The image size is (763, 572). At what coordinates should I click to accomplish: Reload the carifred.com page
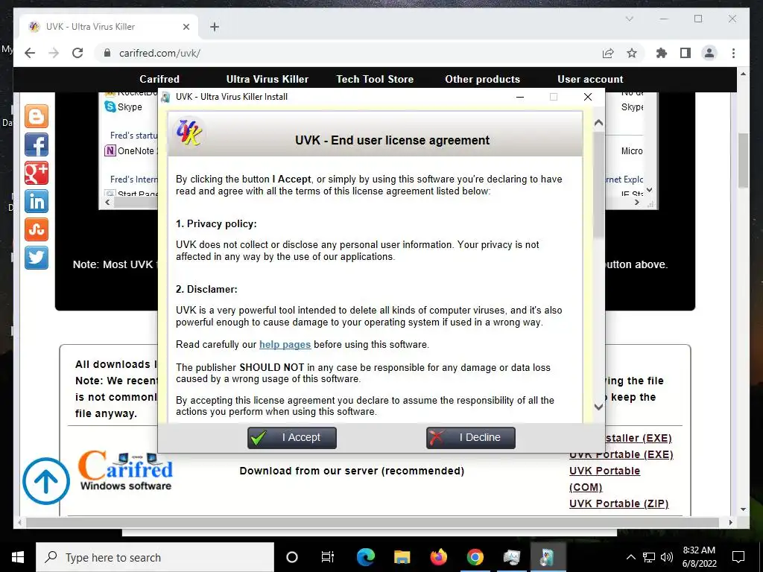[77, 53]
